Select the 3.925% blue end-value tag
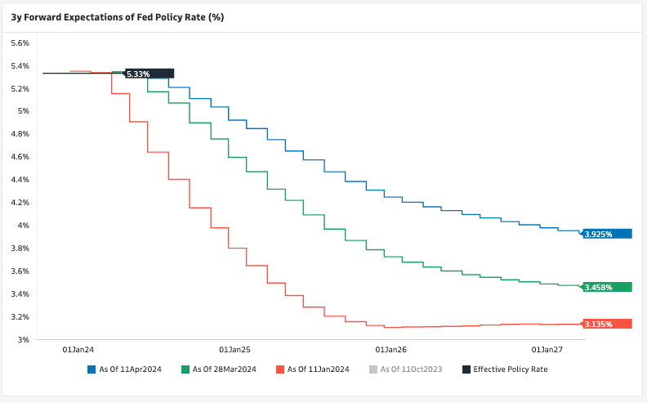The image size is (647, 403). (608, 234)
